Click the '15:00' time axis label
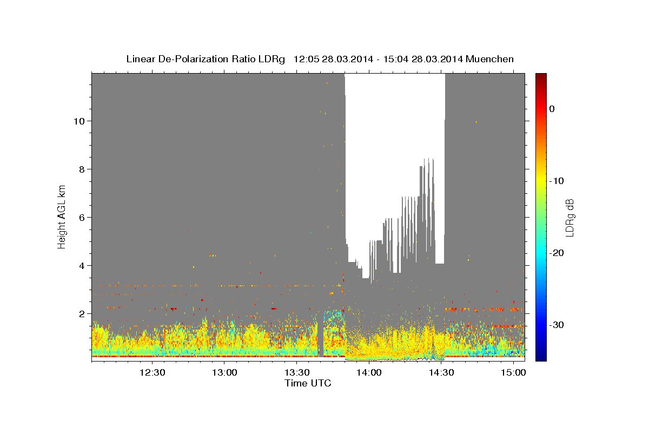Image resolution: width=649 pixels, height=433 pixels. click(x=514, y=373)
